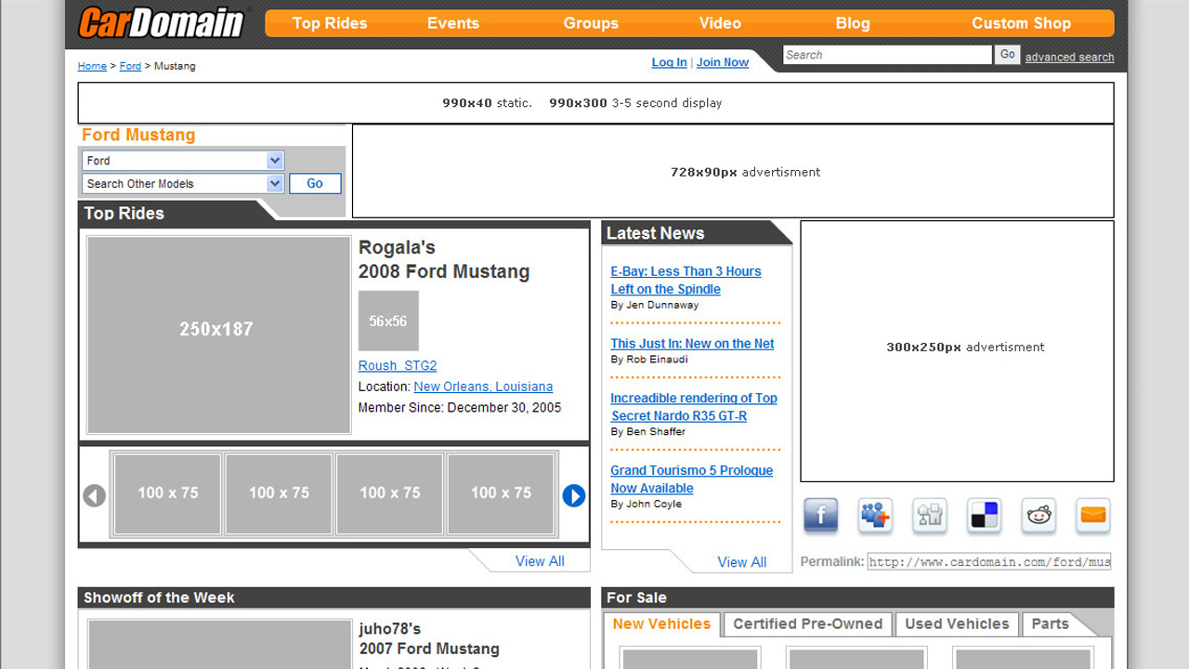1189x669 pixels.
Task: Share via the Delicious bookmark icon
Action: tap(984, 515)
